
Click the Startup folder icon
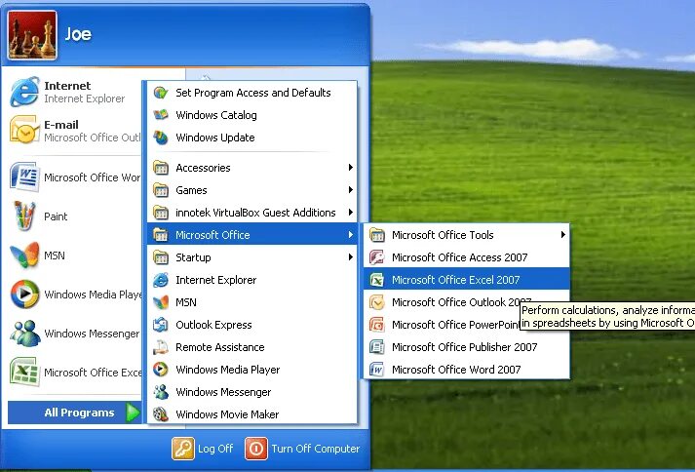tap(161, 257)
